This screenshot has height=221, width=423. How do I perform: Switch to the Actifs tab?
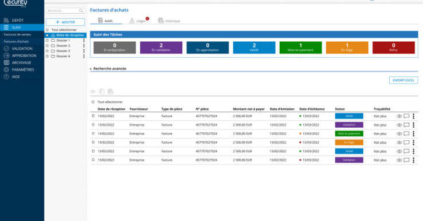point(105,21)
